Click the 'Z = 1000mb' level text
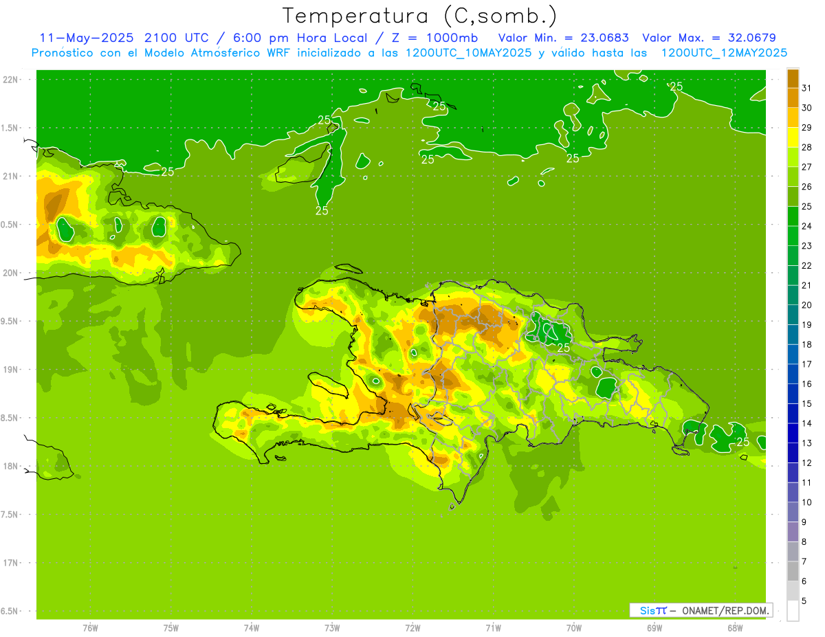Viewport: 825px width, 637px height. click(x=439, y=38)
